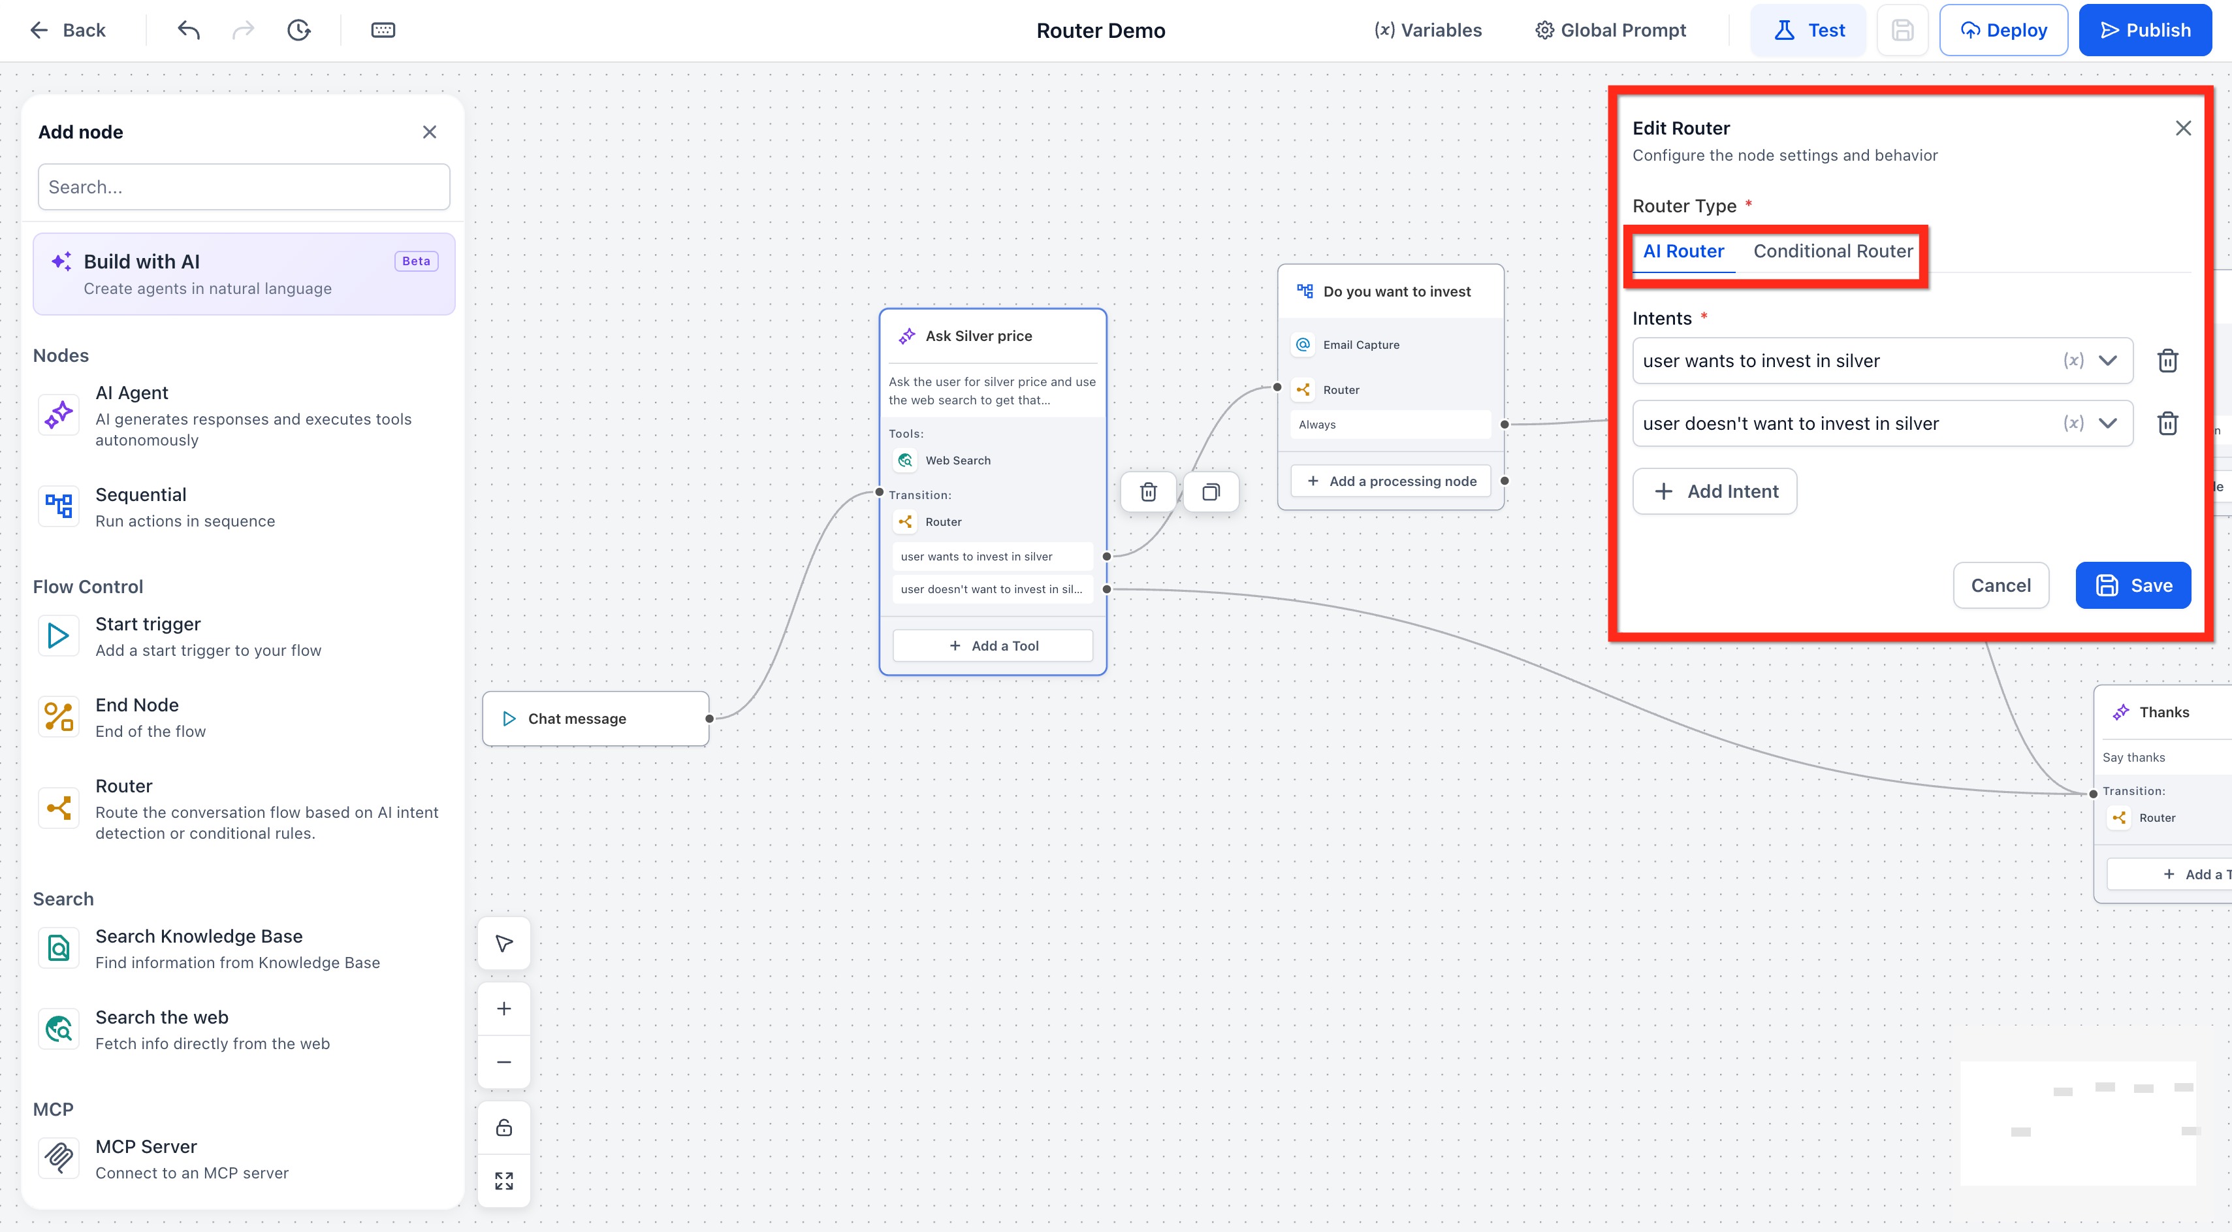Select the pointer selection mode tool
This screenshot has height=1232, width=2232.
tap(503, 943)
